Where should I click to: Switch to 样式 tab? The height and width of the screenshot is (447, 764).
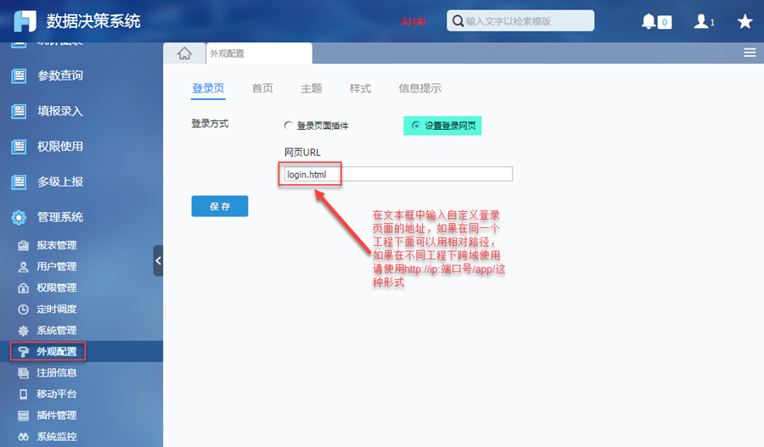360,88
